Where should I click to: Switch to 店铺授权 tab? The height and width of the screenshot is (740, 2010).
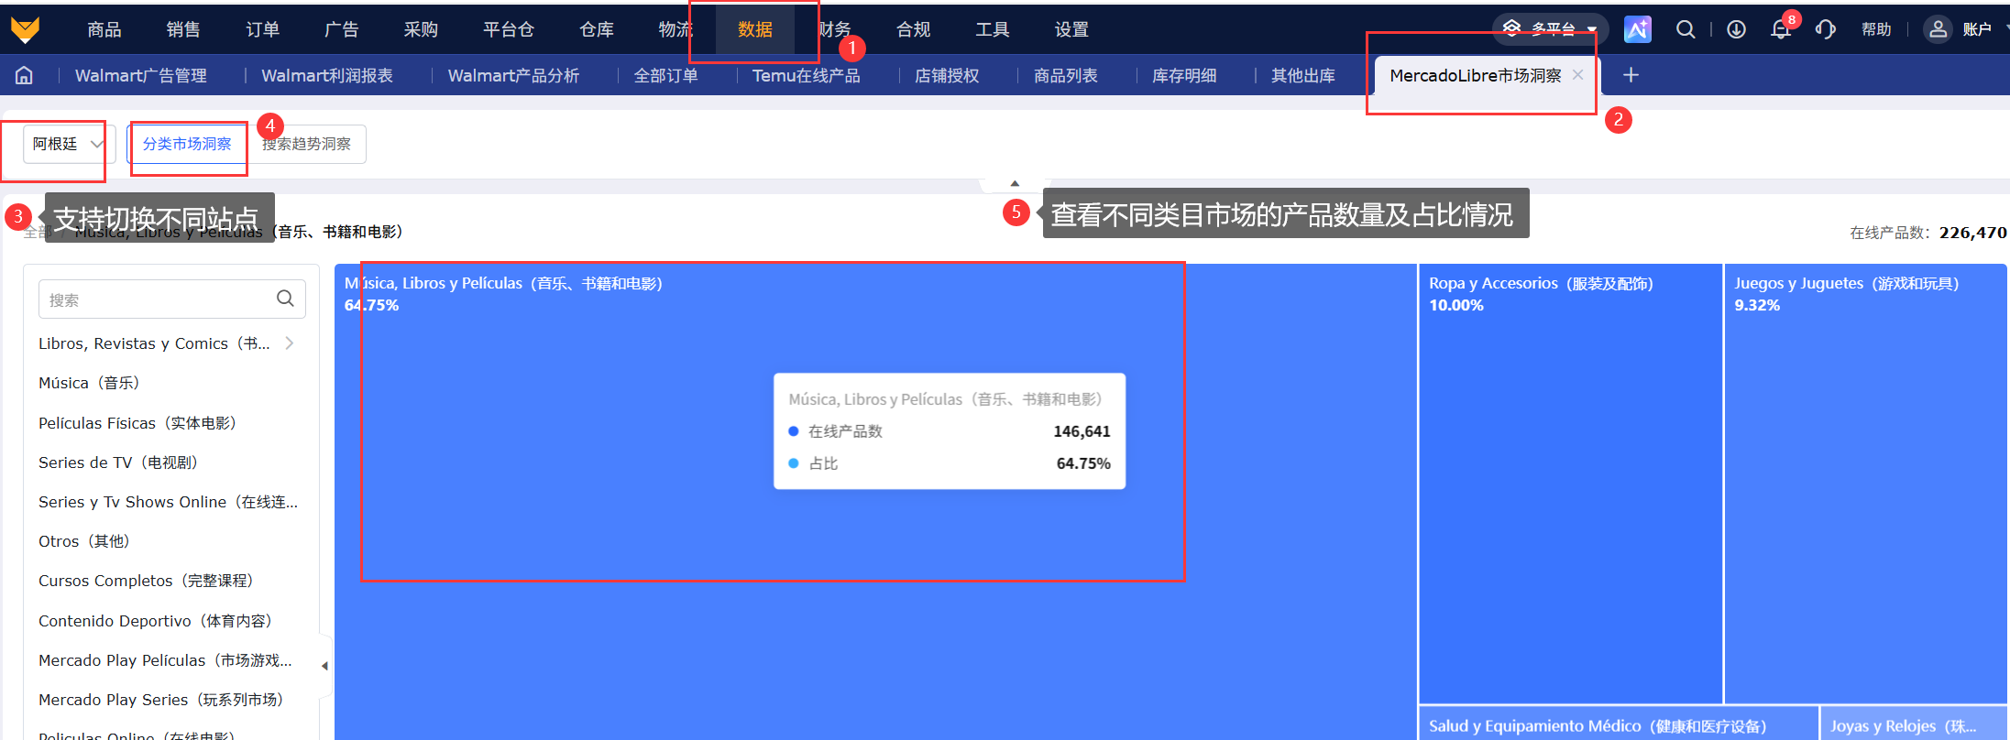tap(947, 75)
